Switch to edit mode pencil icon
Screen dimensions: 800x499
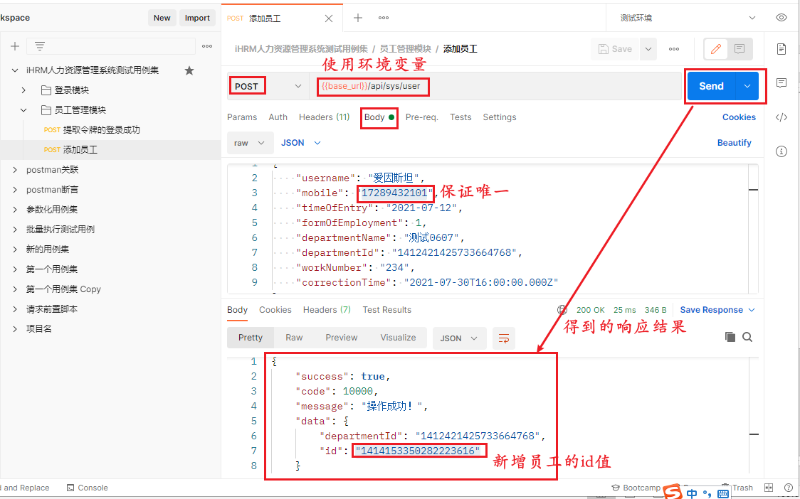(x=716, y=49)
